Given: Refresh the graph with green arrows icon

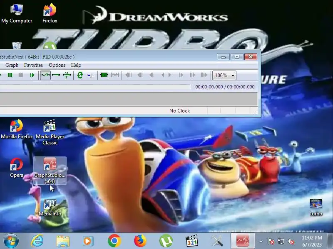Looking at the screenshot, I should 80,75.
